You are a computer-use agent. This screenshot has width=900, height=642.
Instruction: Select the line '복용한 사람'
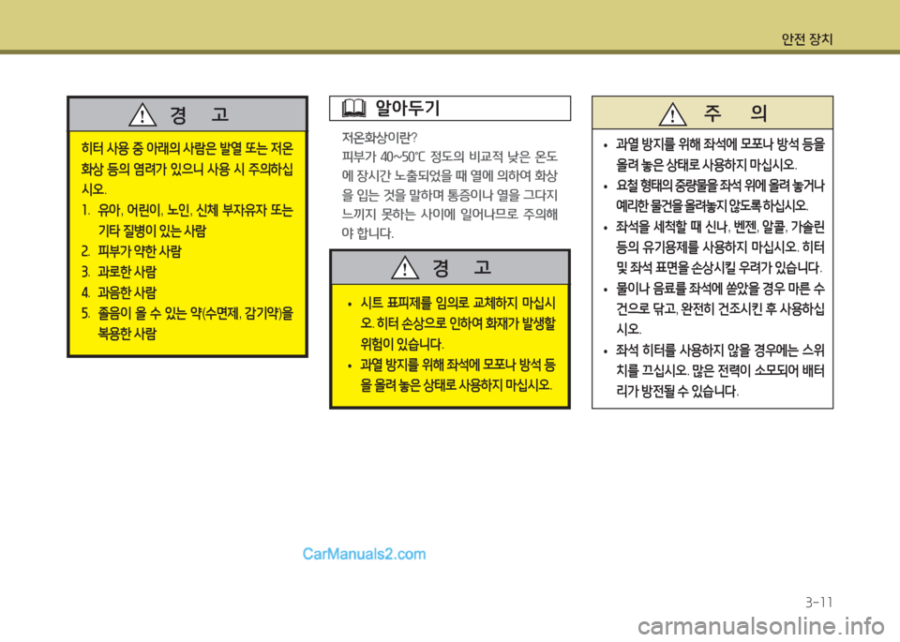tap(127, 334)
